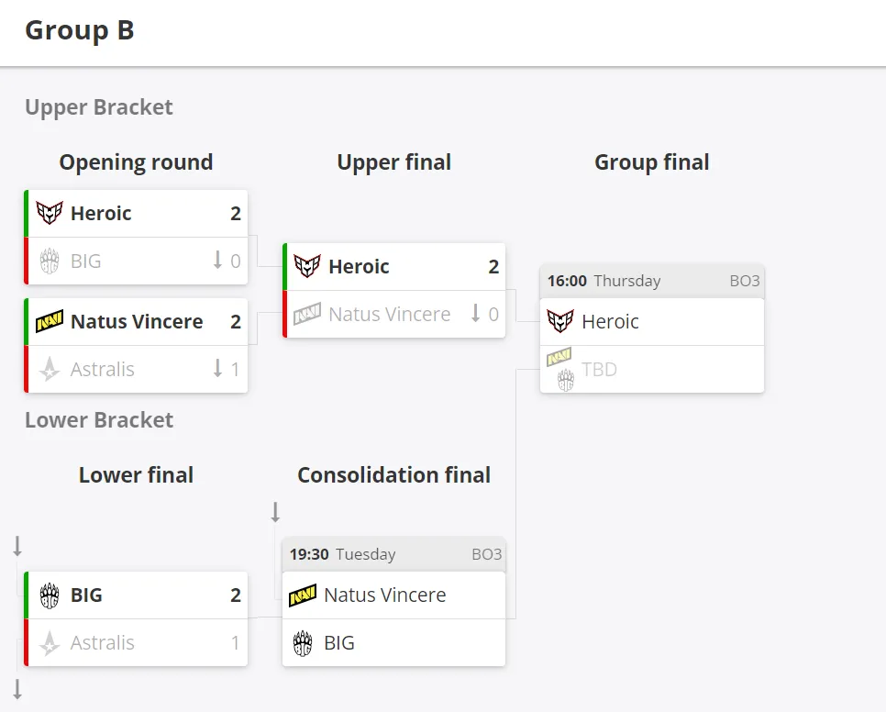Click Heroic logo in Upper final match
886x712 pixels.
coord(307,266)
